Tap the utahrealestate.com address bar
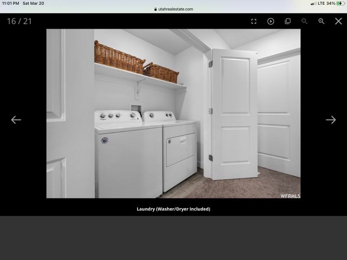 pos(173,9)
